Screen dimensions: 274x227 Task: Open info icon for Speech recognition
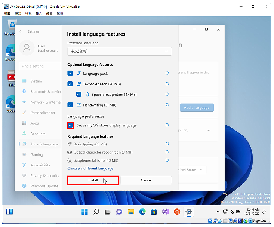[x=167, y=94]
